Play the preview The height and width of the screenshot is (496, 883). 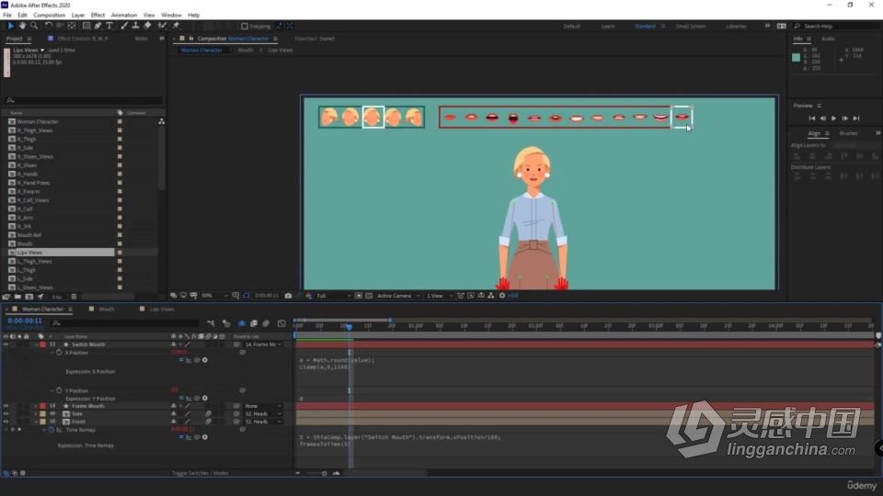pos(834,118)
